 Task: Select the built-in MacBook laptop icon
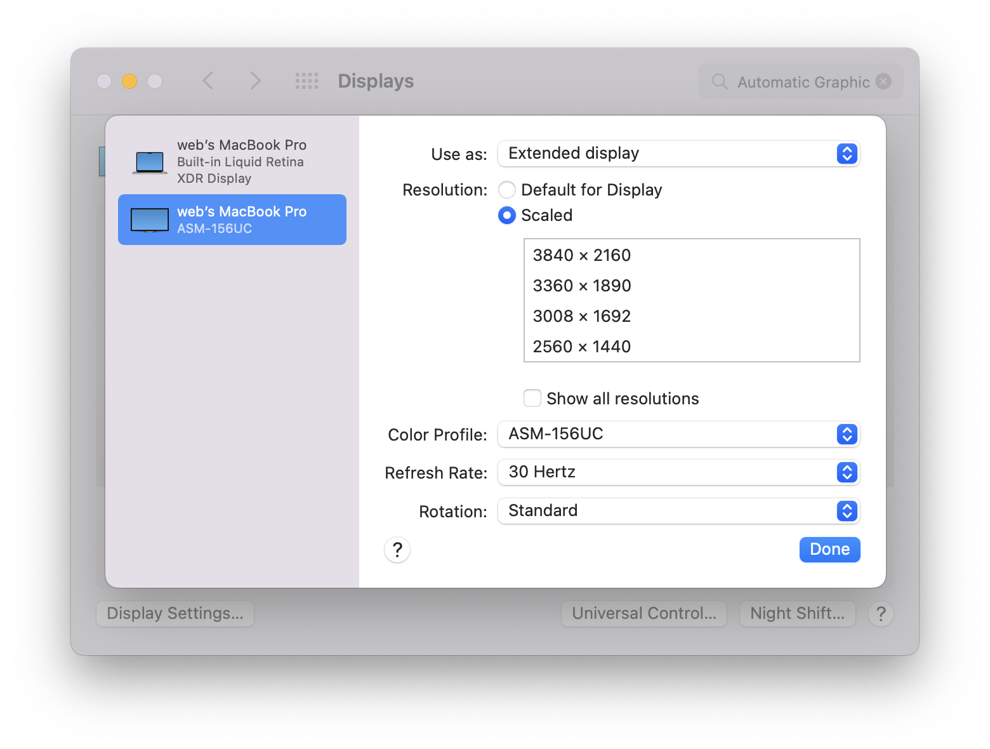coord(150,162)
